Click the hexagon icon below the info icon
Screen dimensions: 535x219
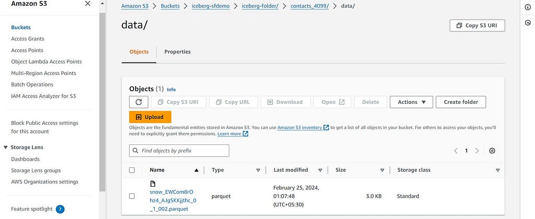pyautogui.click(x=528, y=23)
